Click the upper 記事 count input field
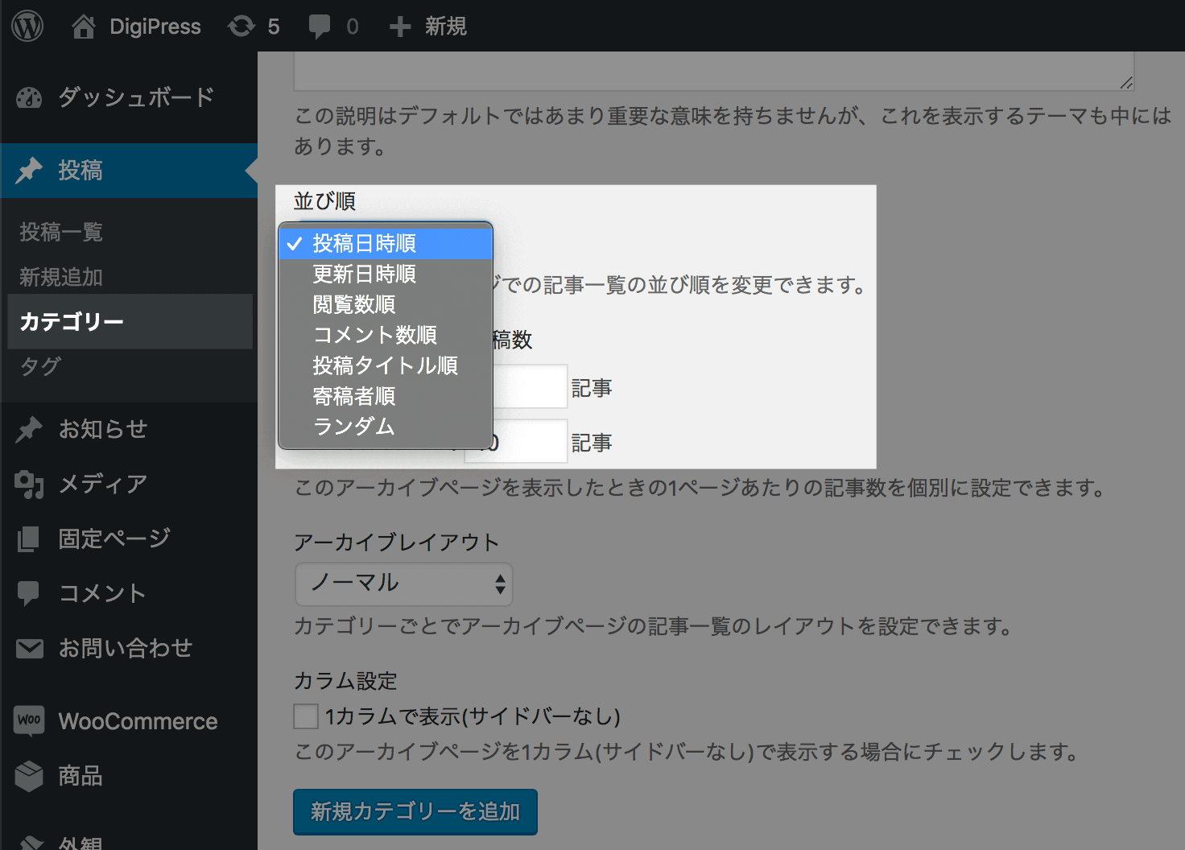 coord(528,387)
